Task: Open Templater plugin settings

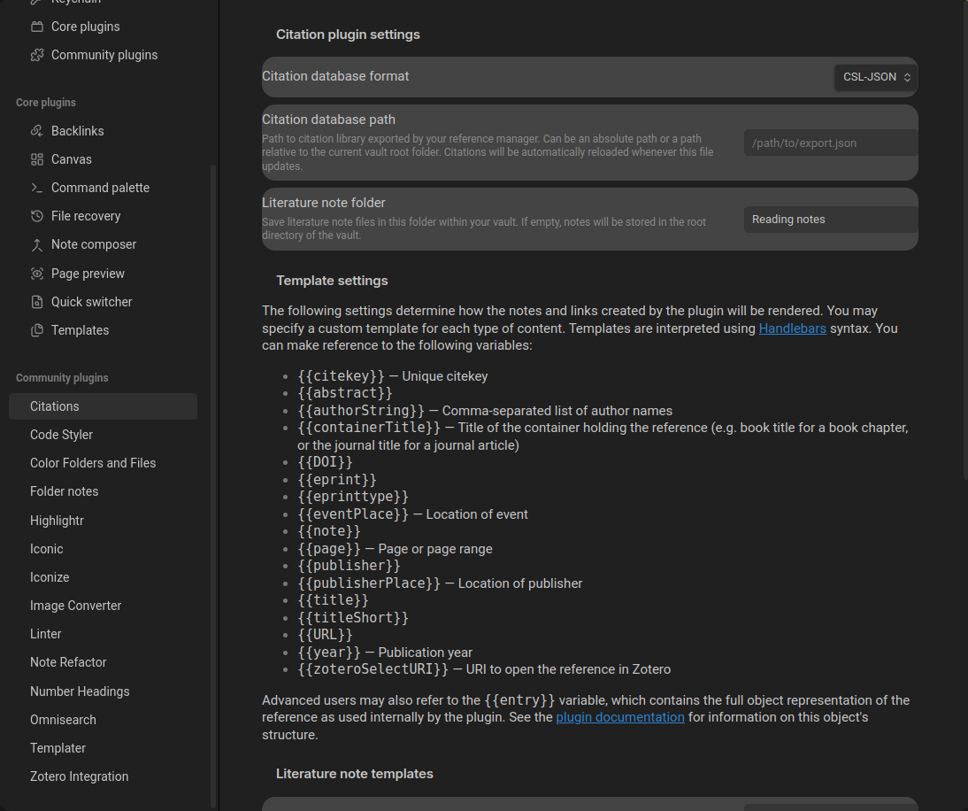Action: (x=58, y=748)
